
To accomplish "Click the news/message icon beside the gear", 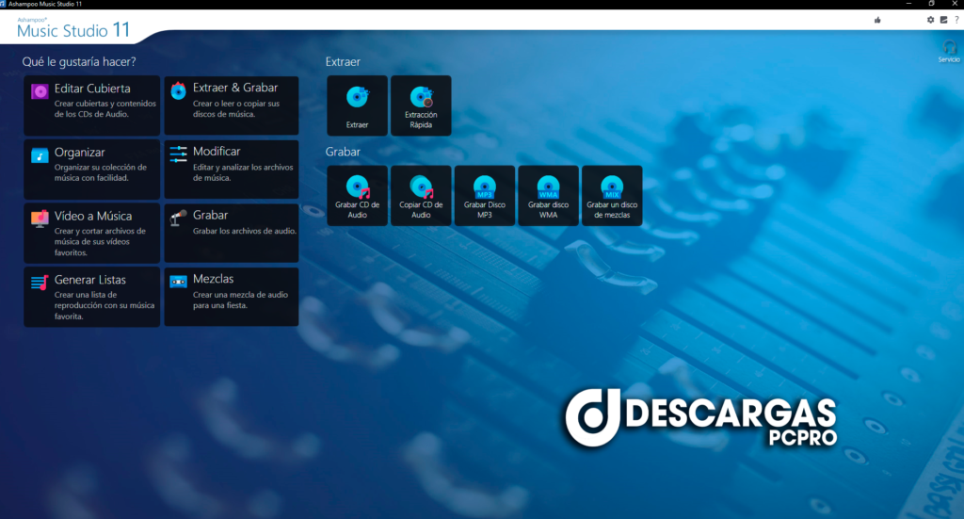I will (943, 20).
